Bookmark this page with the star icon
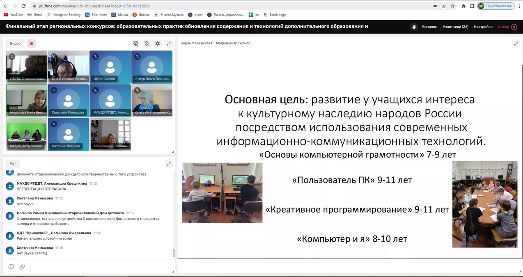This screenshot has width=523, height=277. click(x=453, y=6)
